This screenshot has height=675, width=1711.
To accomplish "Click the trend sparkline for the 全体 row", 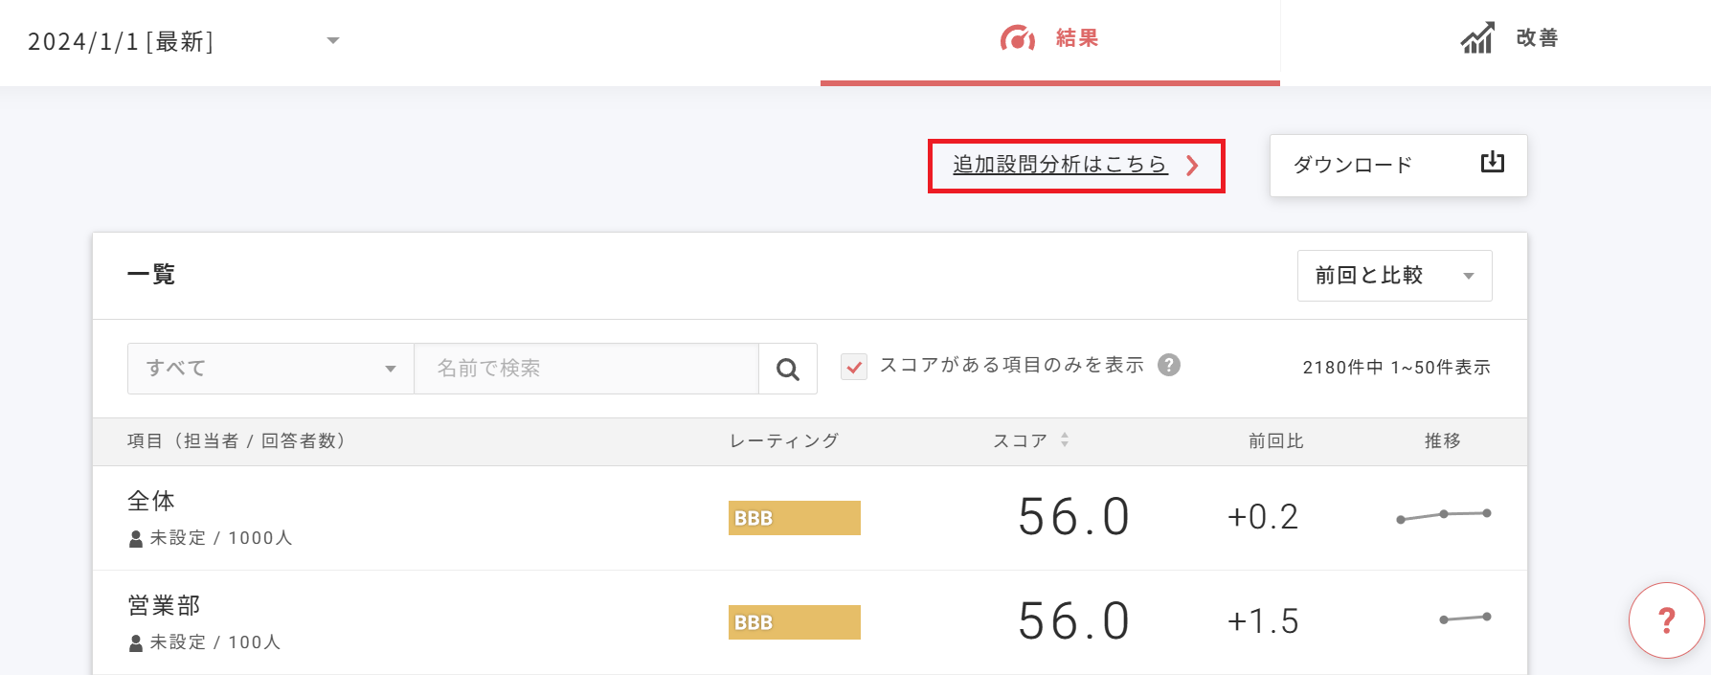I will pos(1443,516).
